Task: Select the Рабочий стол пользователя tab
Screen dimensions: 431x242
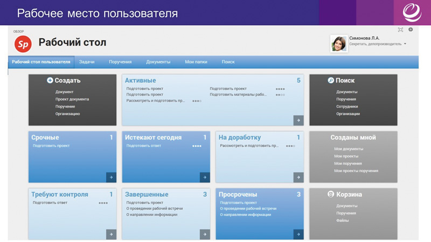Action: pyautogui.click(x=41, y=62)
